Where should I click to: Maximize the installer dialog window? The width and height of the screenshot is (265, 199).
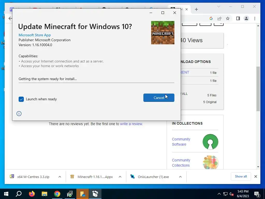(163, 13)
